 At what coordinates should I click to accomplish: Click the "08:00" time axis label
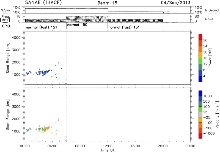80,146
